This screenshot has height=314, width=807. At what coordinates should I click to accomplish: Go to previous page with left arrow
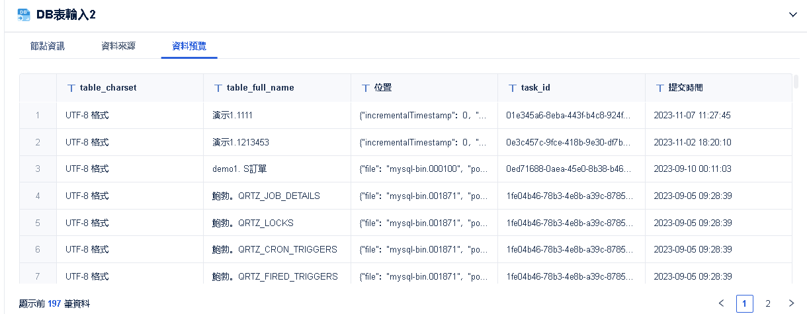pos(721,303)
